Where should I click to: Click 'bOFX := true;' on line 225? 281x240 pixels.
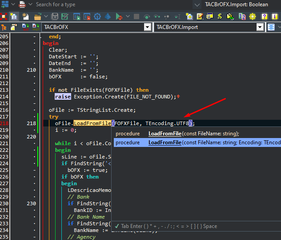[88, 170]
